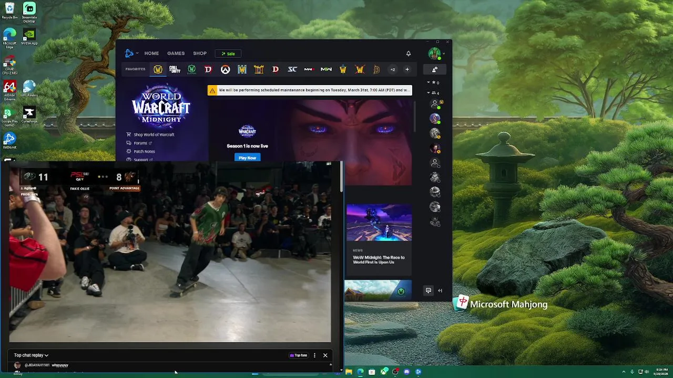Open the Race to World First news thumbnail
Image resolution: width=673 pixels, height=378 pixels.
[x=379, y=223]
